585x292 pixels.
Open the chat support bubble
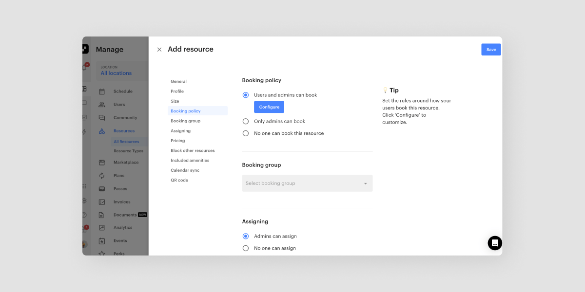tap(495, 243)
